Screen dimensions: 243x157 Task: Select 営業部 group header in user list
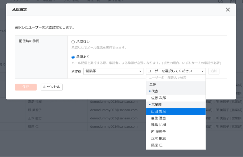pos(176,105)
